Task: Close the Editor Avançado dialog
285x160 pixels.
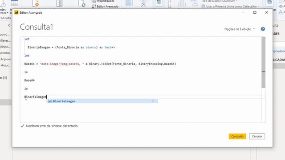Action: pyautogui.click(x=267, y=12)
